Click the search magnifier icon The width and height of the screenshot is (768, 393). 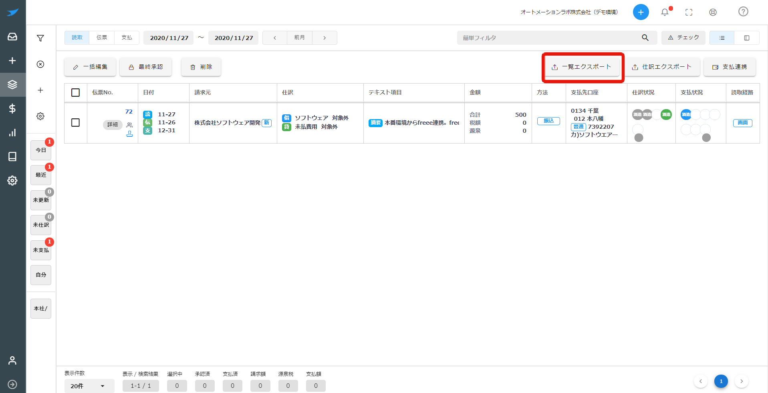tap(645, 38)
